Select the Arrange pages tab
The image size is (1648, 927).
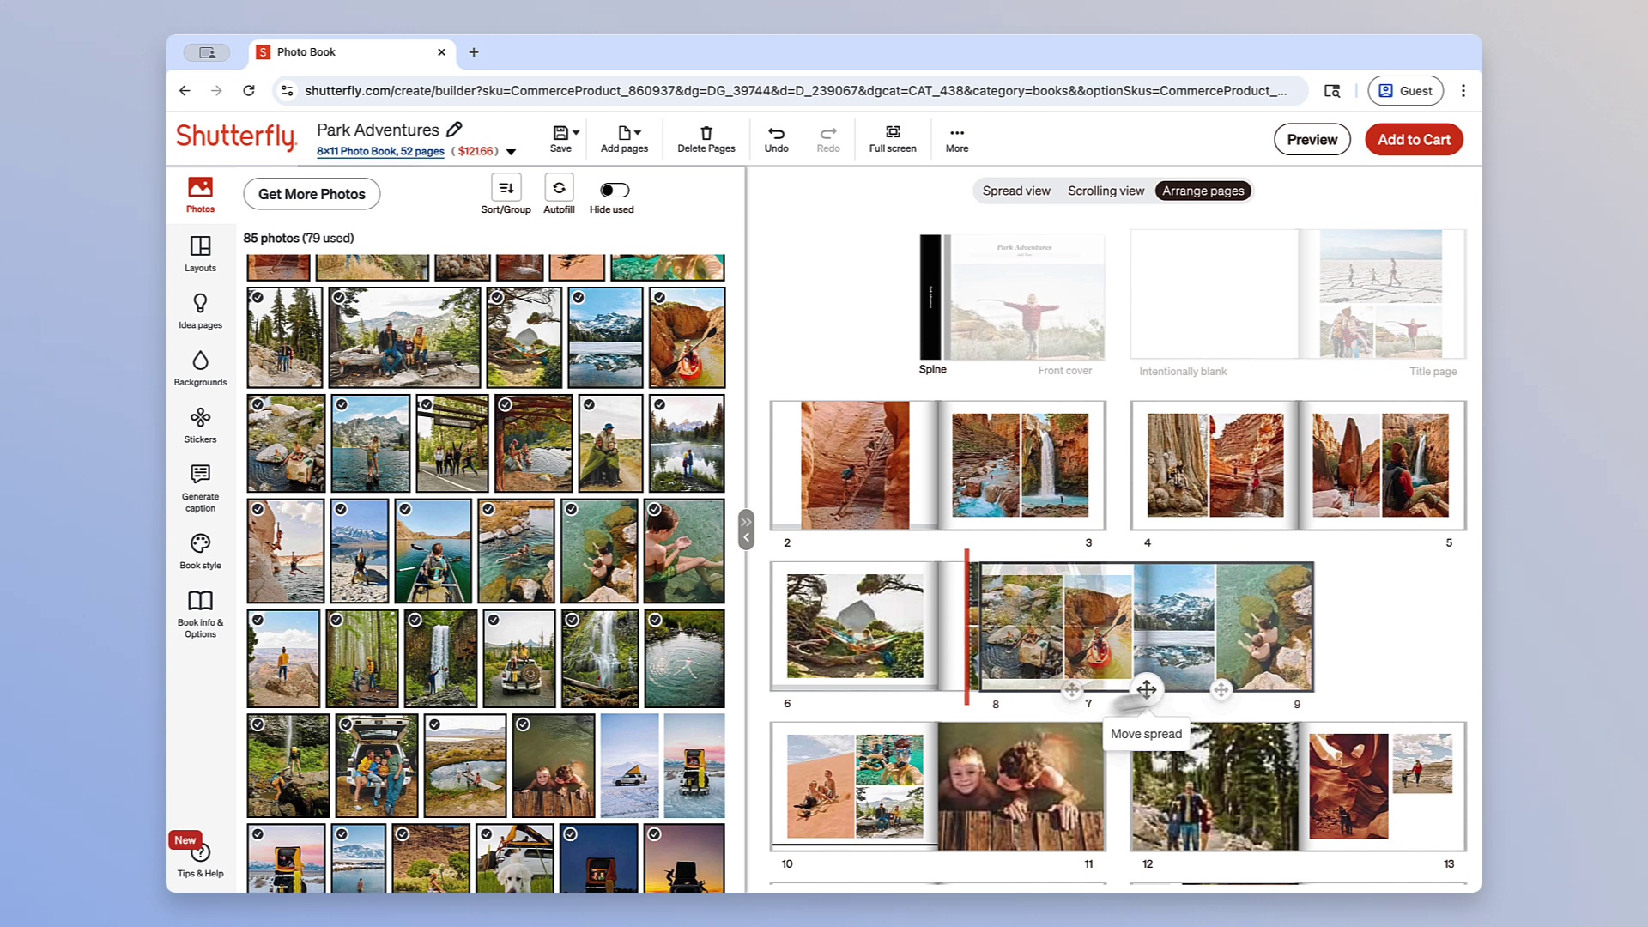(x=1203, y=191)
